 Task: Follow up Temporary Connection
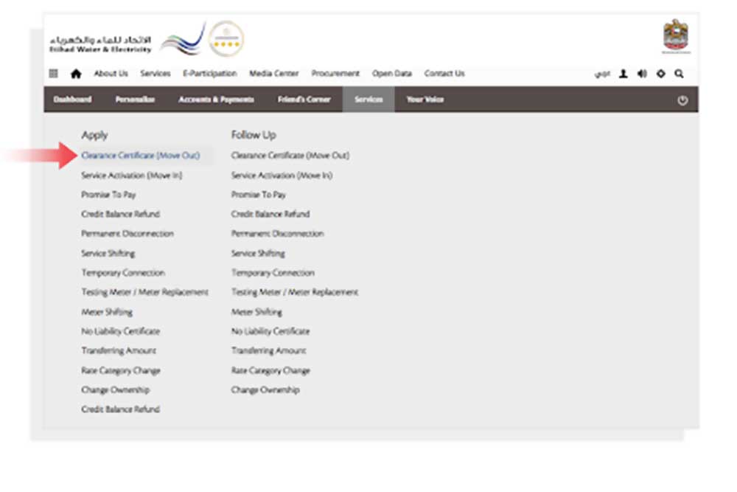coord(273,273)
